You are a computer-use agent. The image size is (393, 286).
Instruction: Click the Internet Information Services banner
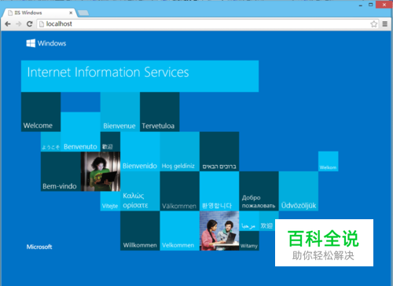[140, 76]
